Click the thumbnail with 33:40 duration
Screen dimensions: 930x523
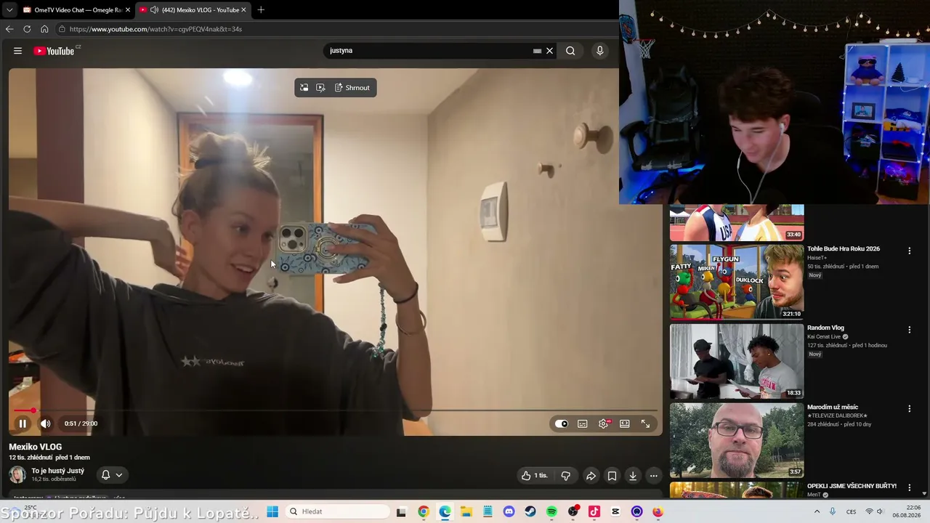point(737,222)
